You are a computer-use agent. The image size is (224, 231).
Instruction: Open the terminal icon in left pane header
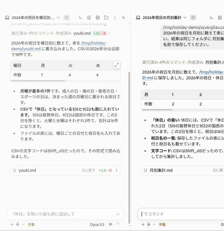(x=80, y=18)
